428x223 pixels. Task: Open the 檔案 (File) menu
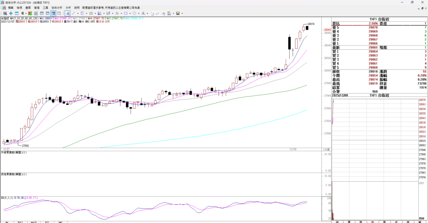coord(10,8)
